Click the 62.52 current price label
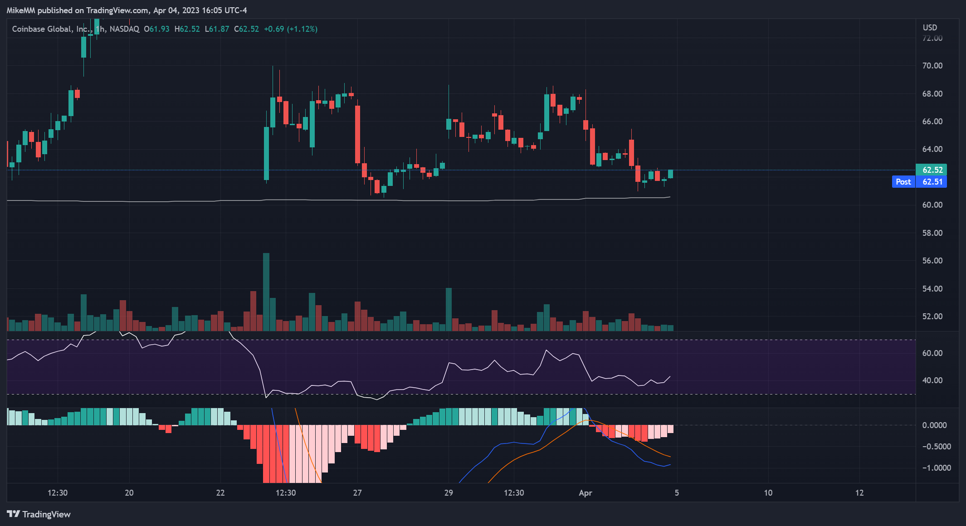The image size is (966, 526). (x=932, y=170)
